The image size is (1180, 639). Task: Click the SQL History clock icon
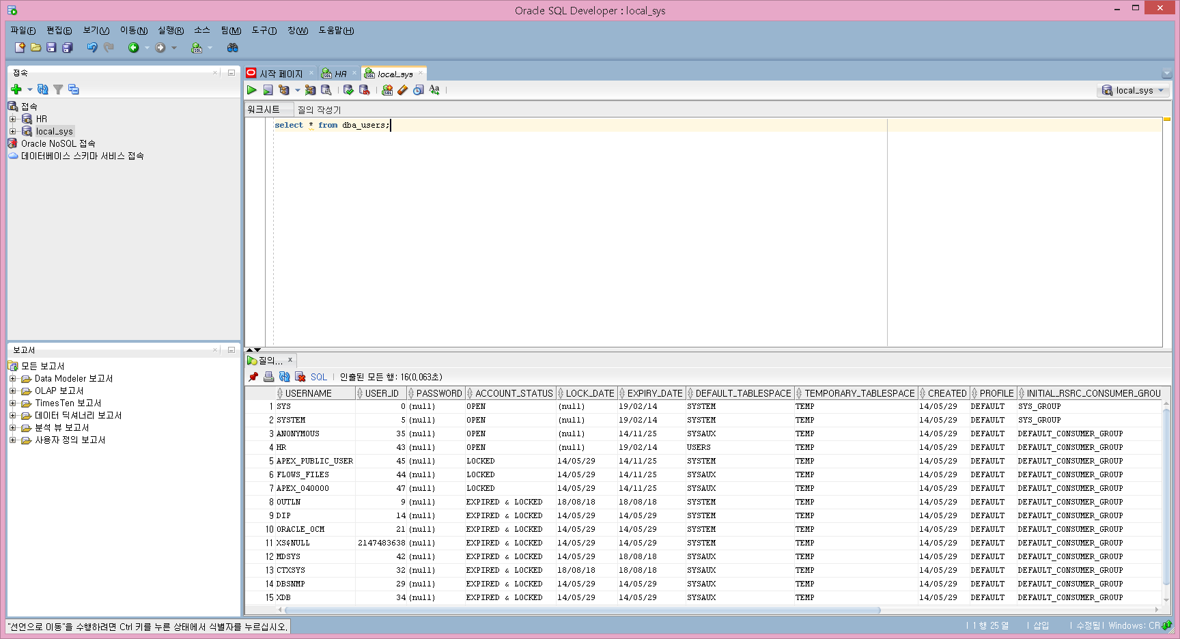pyautogui.click(x=419, y=90)
